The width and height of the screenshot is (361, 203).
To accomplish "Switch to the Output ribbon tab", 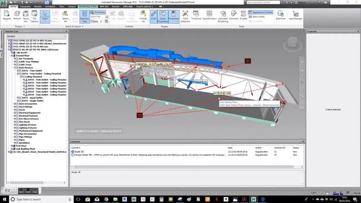I will tap(72, 6).
